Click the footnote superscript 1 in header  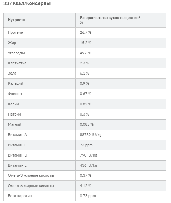click(x=139, y=17)
